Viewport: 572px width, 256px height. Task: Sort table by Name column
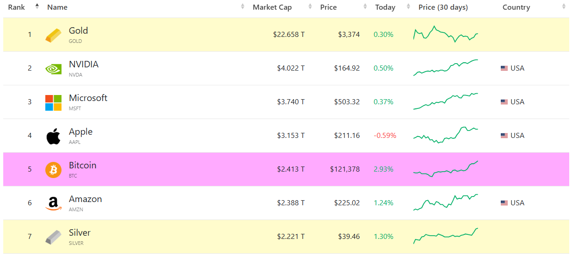click(x=57, y=7)
